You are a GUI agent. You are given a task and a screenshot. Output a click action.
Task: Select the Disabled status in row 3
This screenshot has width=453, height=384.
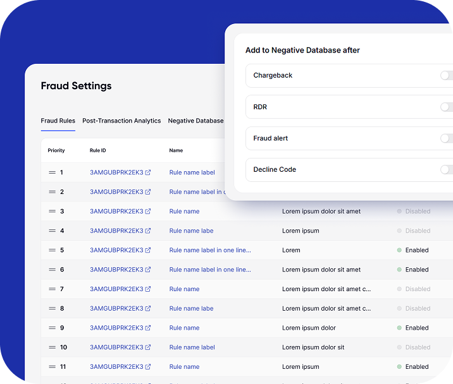tap(414, 211)
